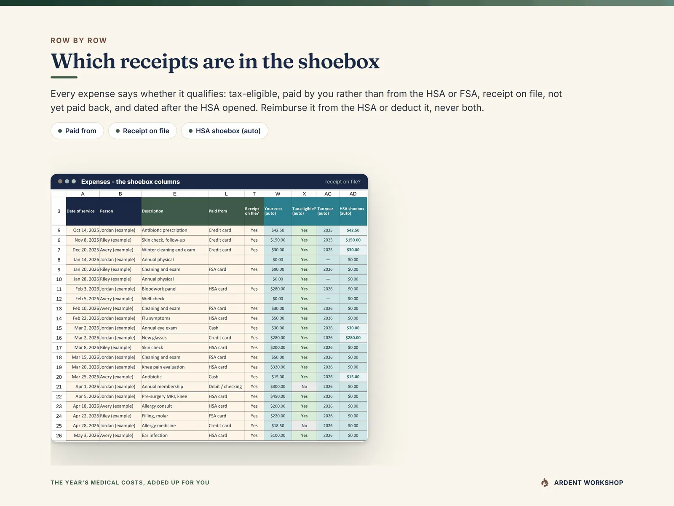Click the '$450.00' your cost cell
This screenshot has width=674, height=506.
(278, 396)
